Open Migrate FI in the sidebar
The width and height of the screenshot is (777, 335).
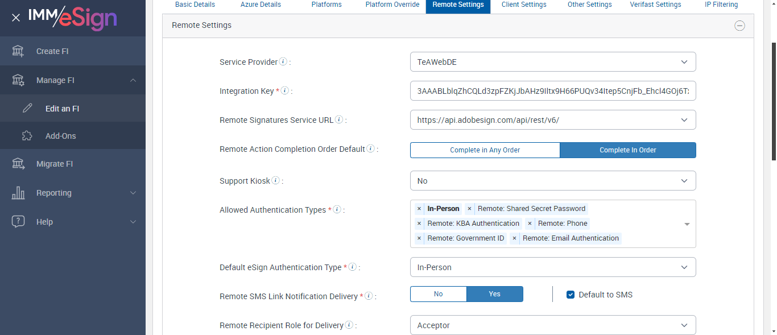pyautogui.click(x=55, y=164)
